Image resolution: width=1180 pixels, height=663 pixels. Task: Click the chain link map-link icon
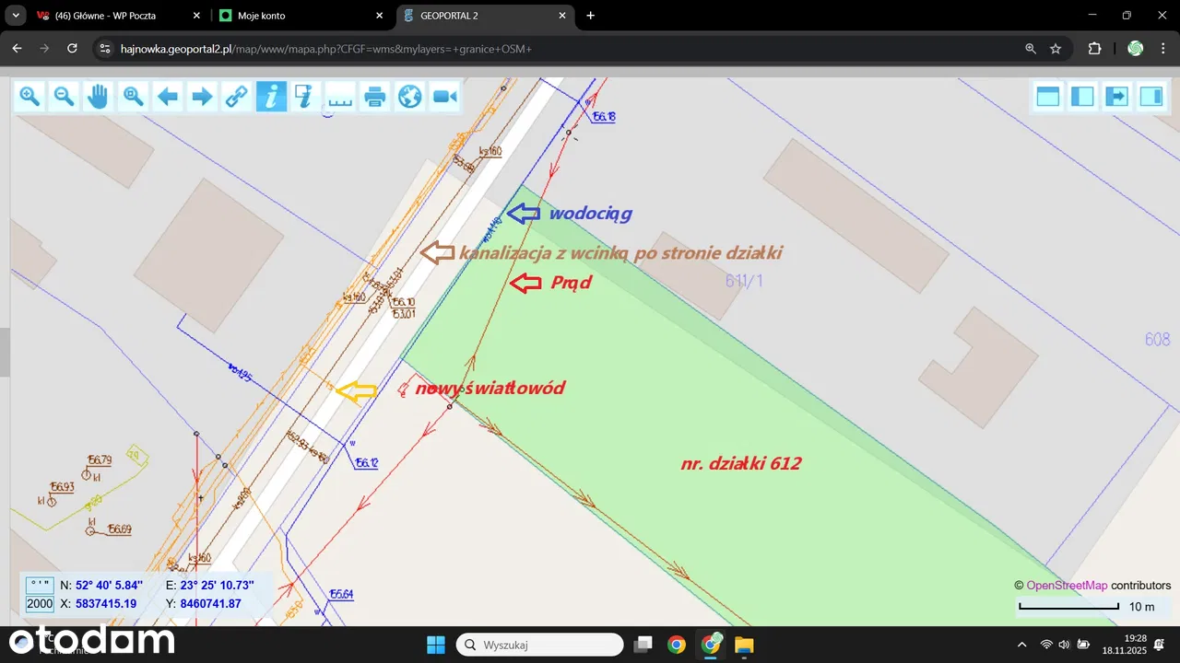point(237,96)
